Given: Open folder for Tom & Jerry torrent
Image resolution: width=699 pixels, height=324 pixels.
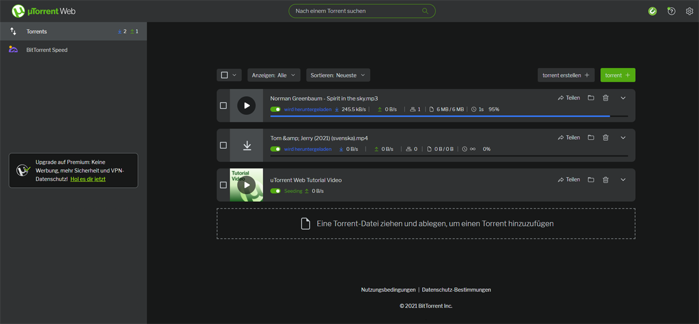Looking at the screenshot, I should coord(591,137).
